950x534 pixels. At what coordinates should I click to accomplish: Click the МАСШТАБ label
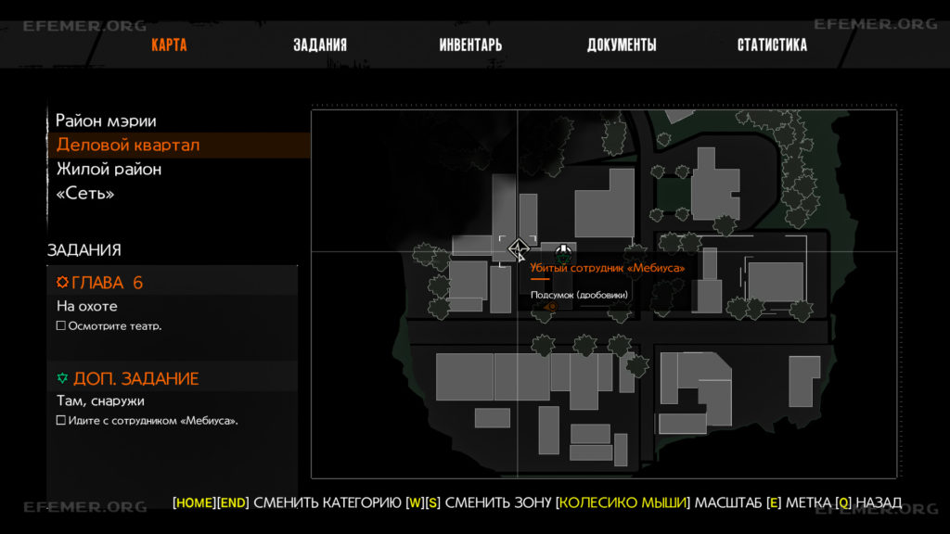pyautogui.click(x=727, y=502)
